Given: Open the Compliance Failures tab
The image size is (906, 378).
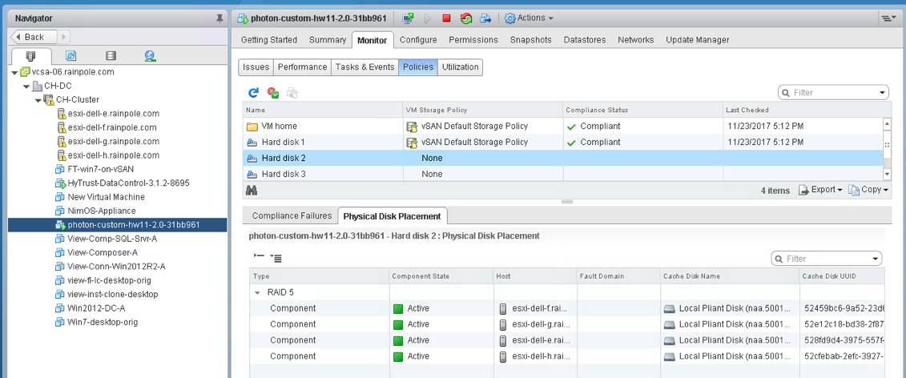Looking at the screenshot, I should 292,216.
